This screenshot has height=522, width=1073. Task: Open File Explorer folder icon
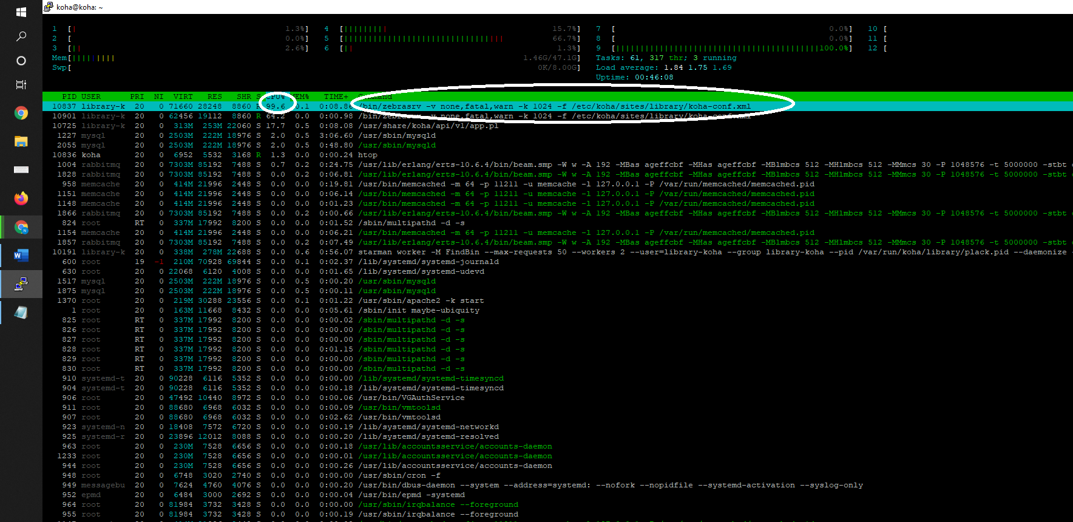click(x=21, y=141)
